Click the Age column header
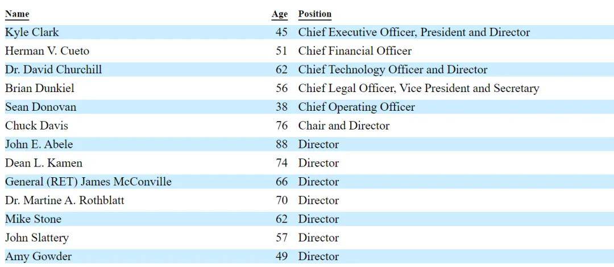The height and width of the screenshot is (267, 614). (x=280, y=14)
